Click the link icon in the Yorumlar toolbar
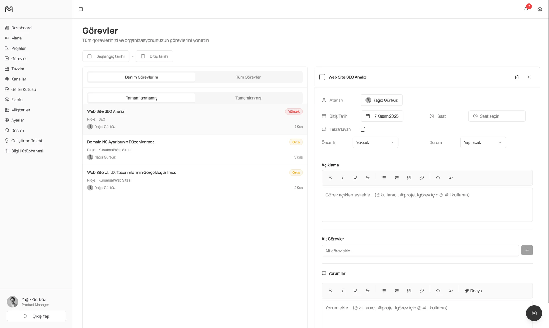Viewport: 549px width, 328px height. tap(422, 291)
